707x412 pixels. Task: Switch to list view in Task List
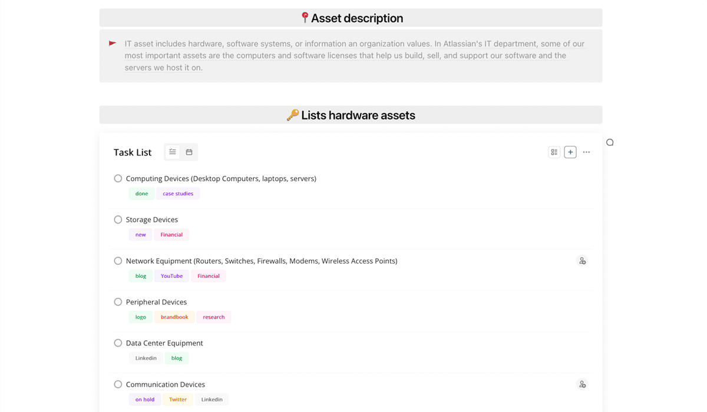173,152
